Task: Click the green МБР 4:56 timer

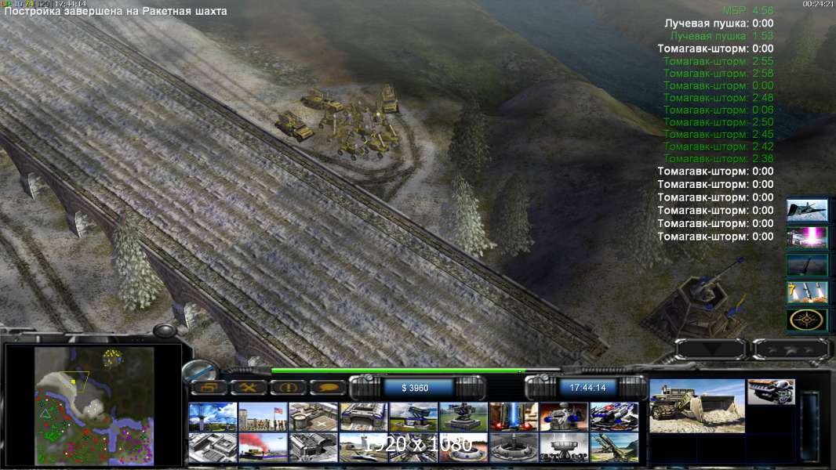Action: point(748,11)
